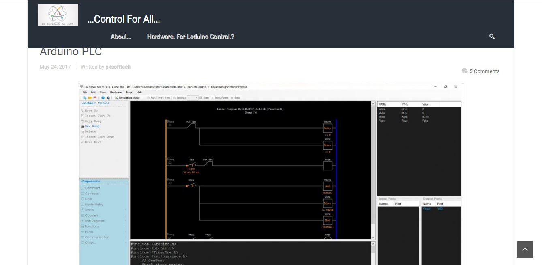The image size is (542, 265).
Task: Click the Simulation Mode toolbar button
Action: [127, 98]
